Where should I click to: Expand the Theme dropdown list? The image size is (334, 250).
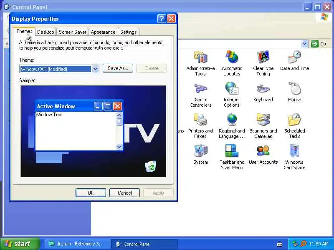[95, 69]
